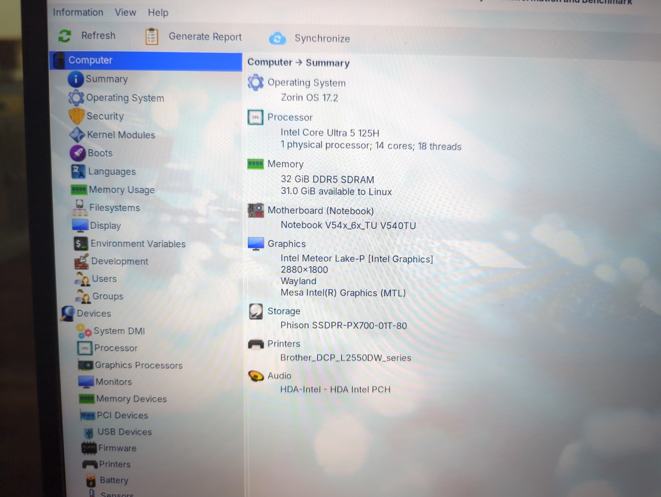The width and height of the screenshot is (661, 497).
Task: Click the Boots rocket icon
Action: pos(78,153)
